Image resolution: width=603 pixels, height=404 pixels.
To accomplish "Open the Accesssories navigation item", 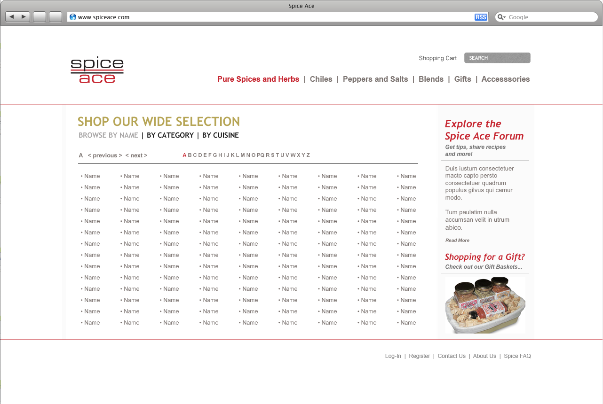I will pos(506,79).
